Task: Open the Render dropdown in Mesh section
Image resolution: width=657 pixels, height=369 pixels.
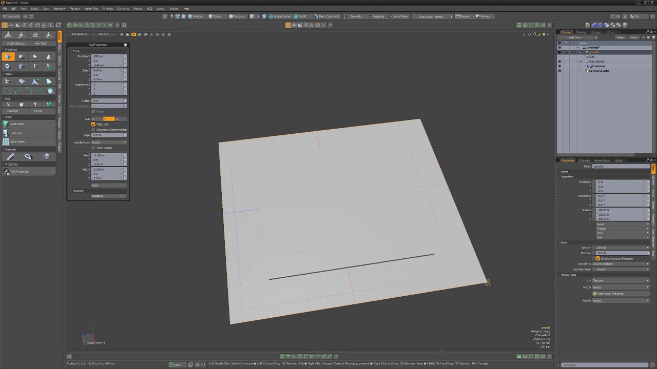Action: (621, 248)
